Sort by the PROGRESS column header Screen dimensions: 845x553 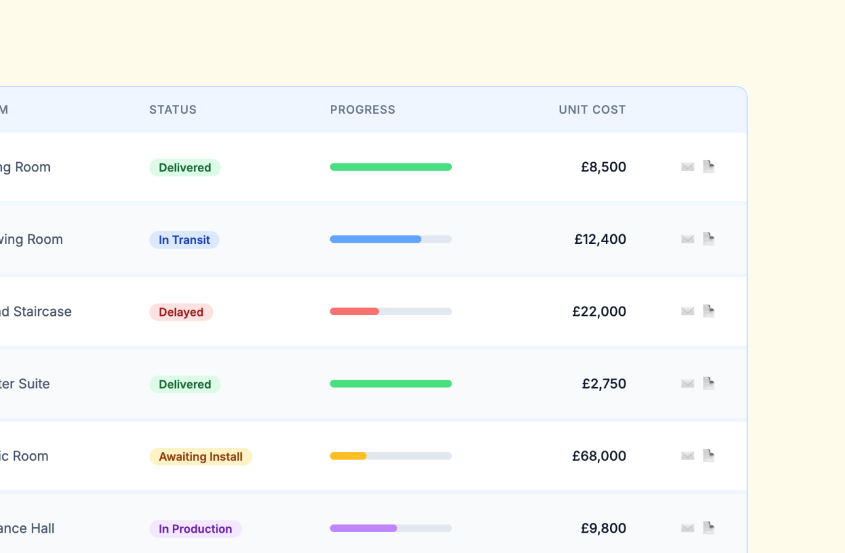point(363,109)
